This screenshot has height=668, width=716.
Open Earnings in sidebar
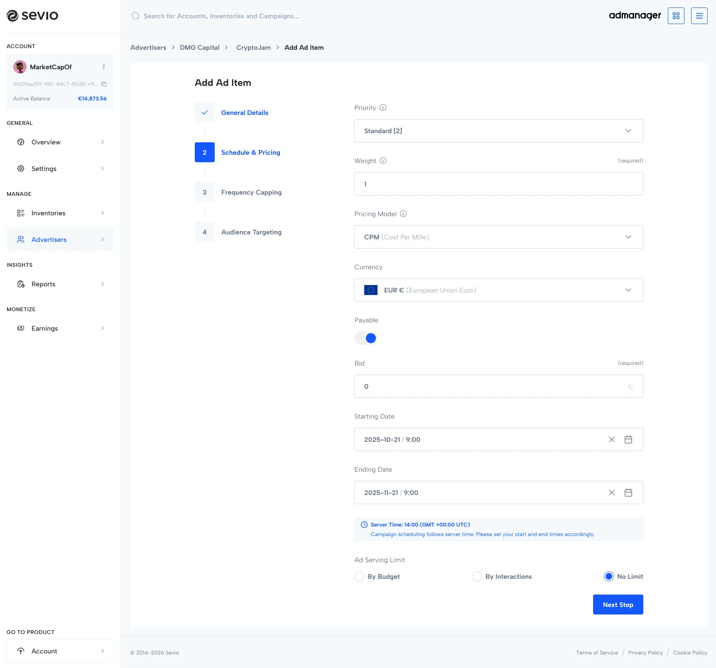[60, 328]
